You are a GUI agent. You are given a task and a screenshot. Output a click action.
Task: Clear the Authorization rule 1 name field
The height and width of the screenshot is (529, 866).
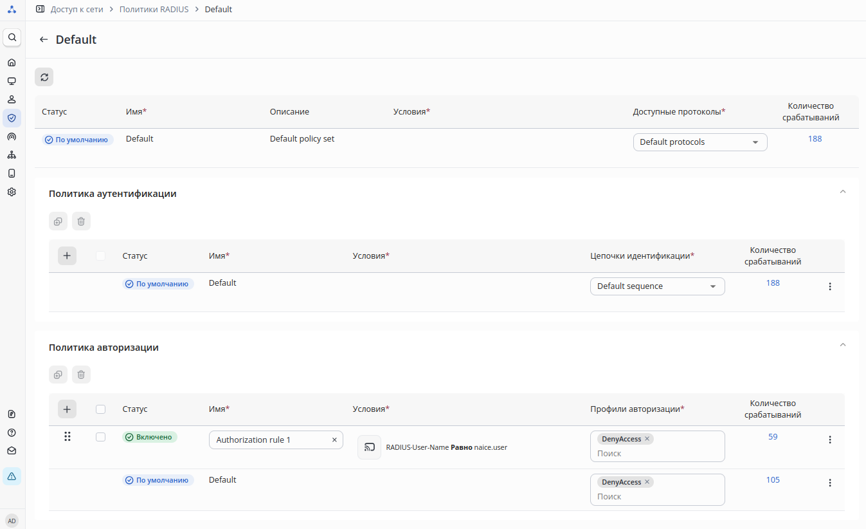(x=334, y=440)
